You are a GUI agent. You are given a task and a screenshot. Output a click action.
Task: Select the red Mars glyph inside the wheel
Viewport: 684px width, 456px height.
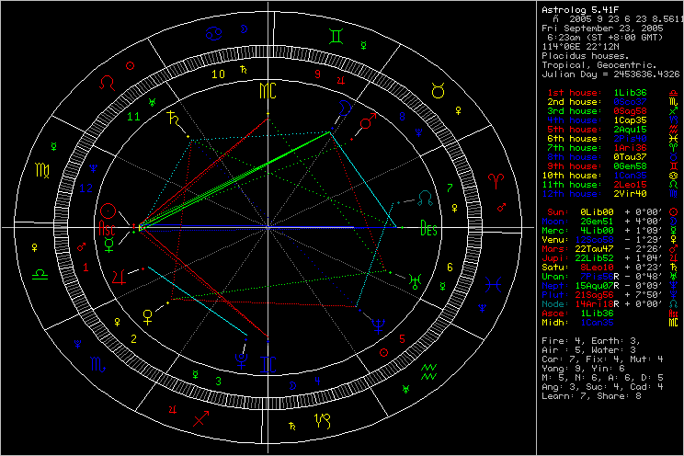(366, 121)
